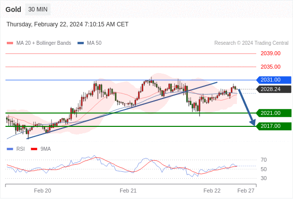Click the black 2028.24 current price tag
The width and height of the screenshot is (293, 199).
click(x=274, y=89)
